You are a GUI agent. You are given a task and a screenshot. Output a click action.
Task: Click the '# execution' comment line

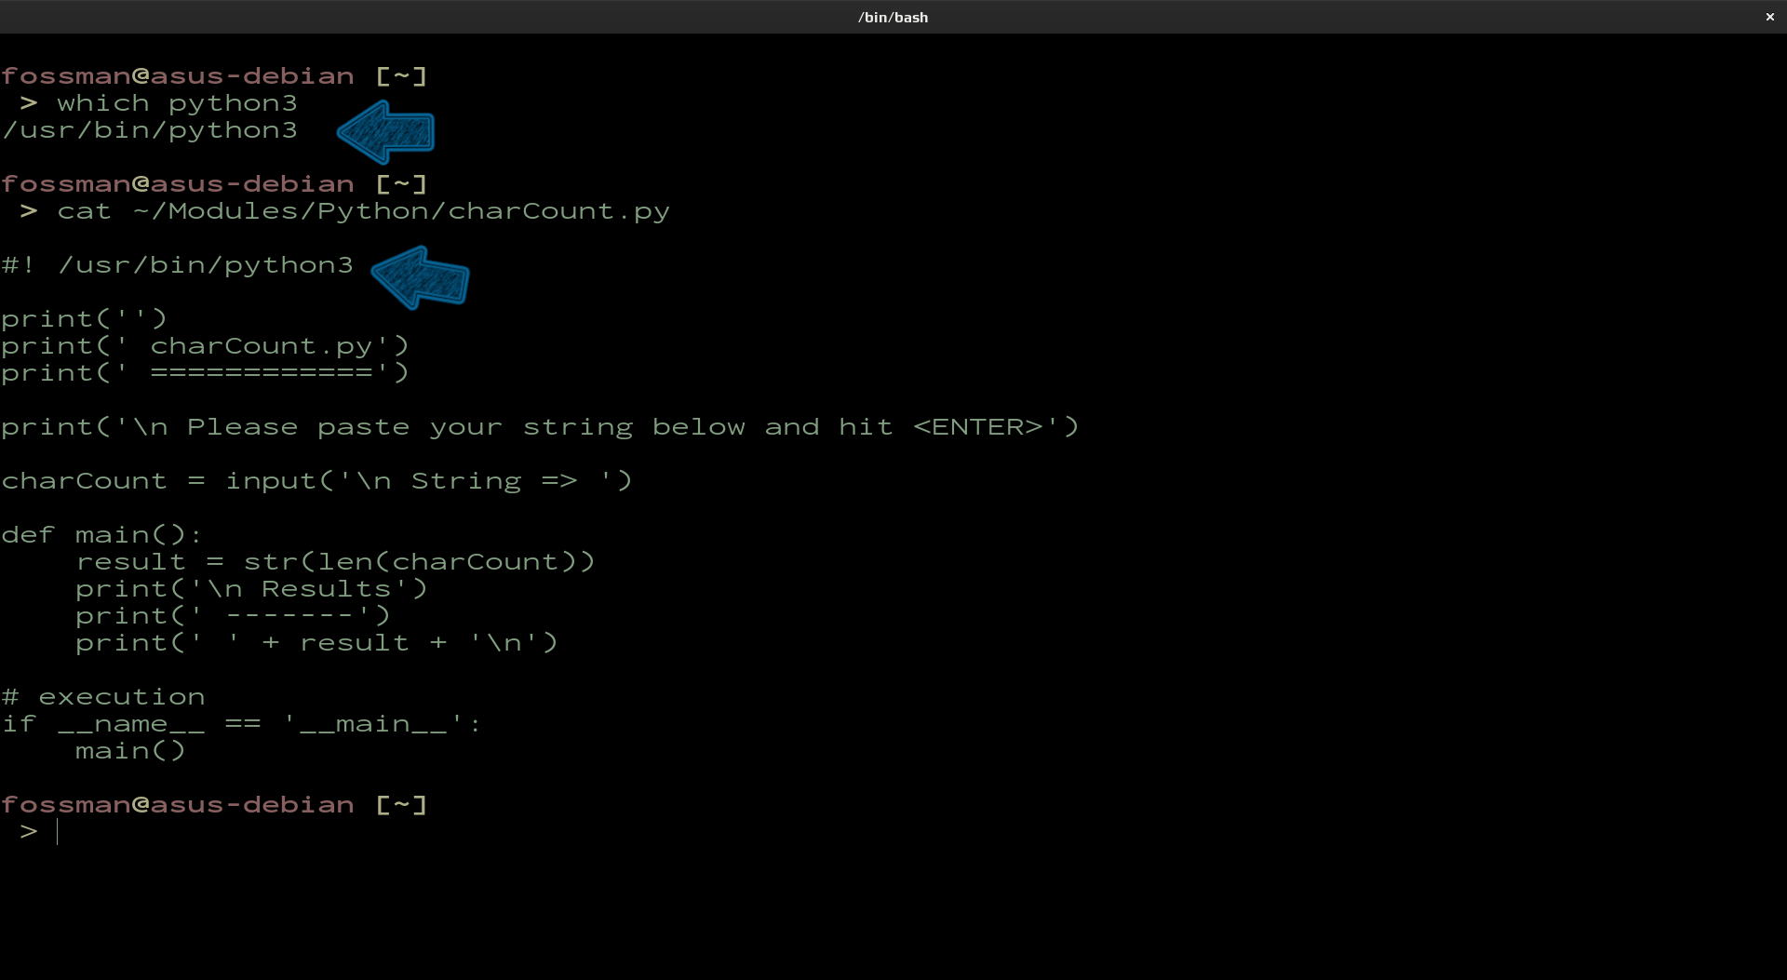pyautogui.click(x=103, y=697)
